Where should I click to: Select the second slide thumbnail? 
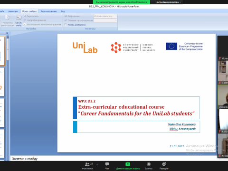coord(2,82)
